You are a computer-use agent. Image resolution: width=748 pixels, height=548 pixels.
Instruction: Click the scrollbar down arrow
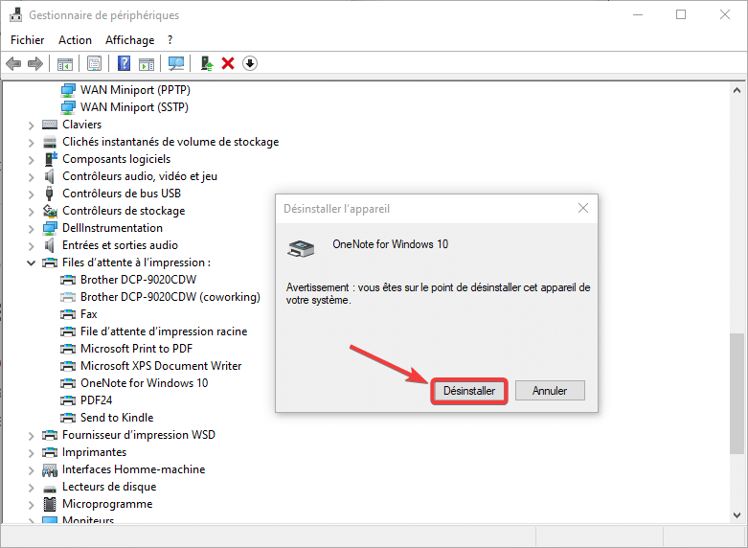pos(737,515)
